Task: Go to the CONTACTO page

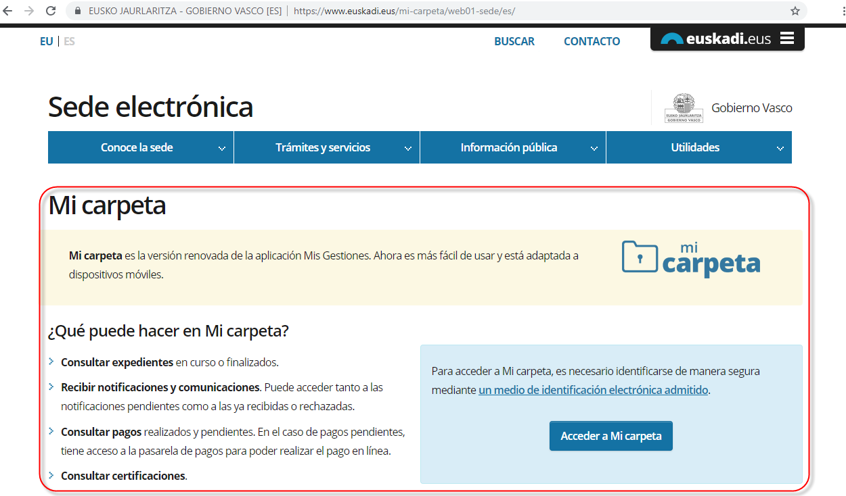Action: (x=592, y=41)
